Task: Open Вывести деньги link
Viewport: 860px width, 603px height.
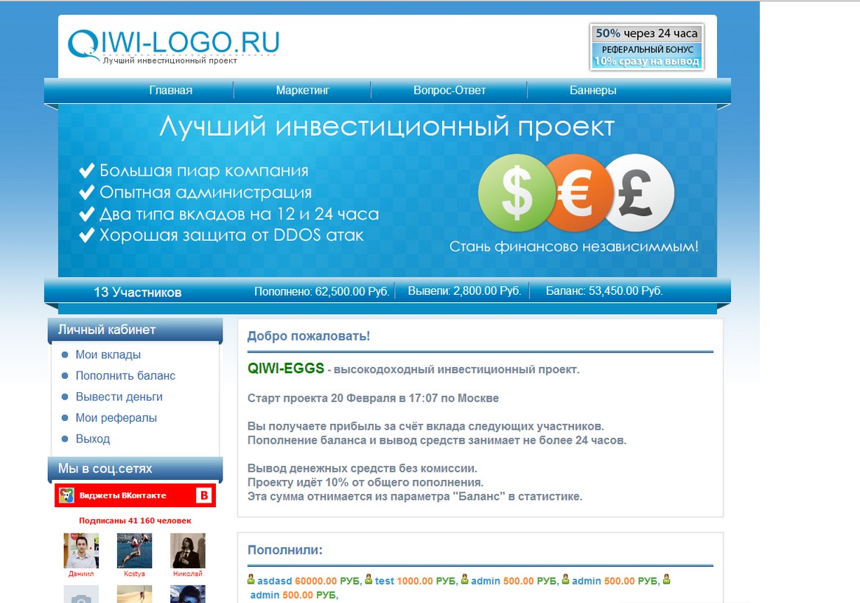Action: click(x=119, y=397)
